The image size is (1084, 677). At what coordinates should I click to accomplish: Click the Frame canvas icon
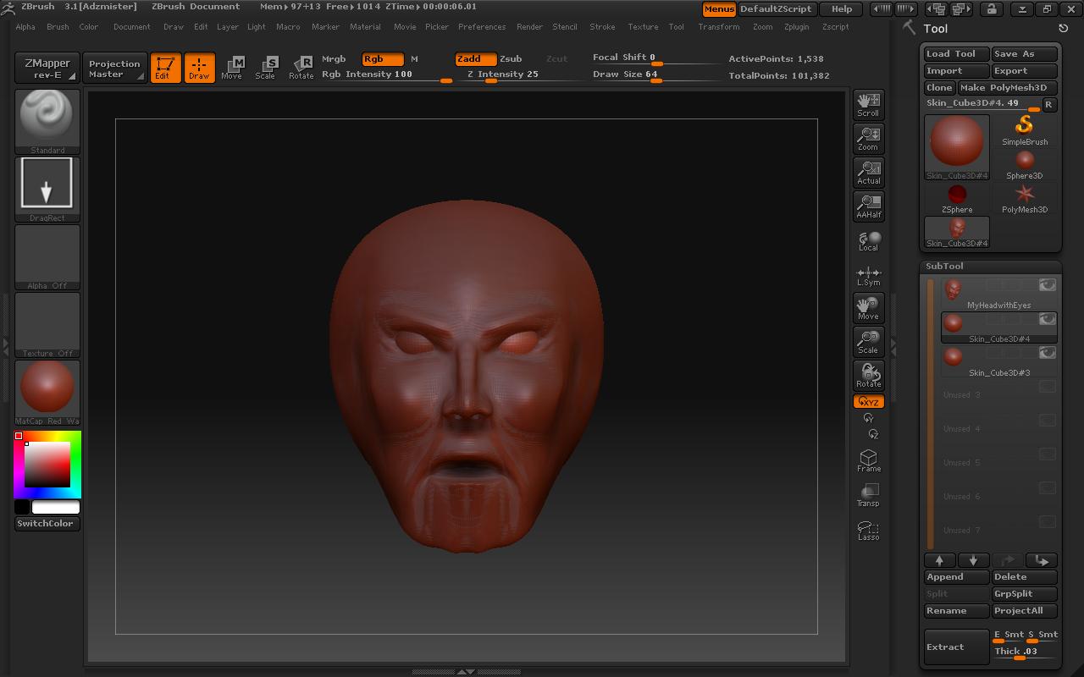[x=868, y=460]
